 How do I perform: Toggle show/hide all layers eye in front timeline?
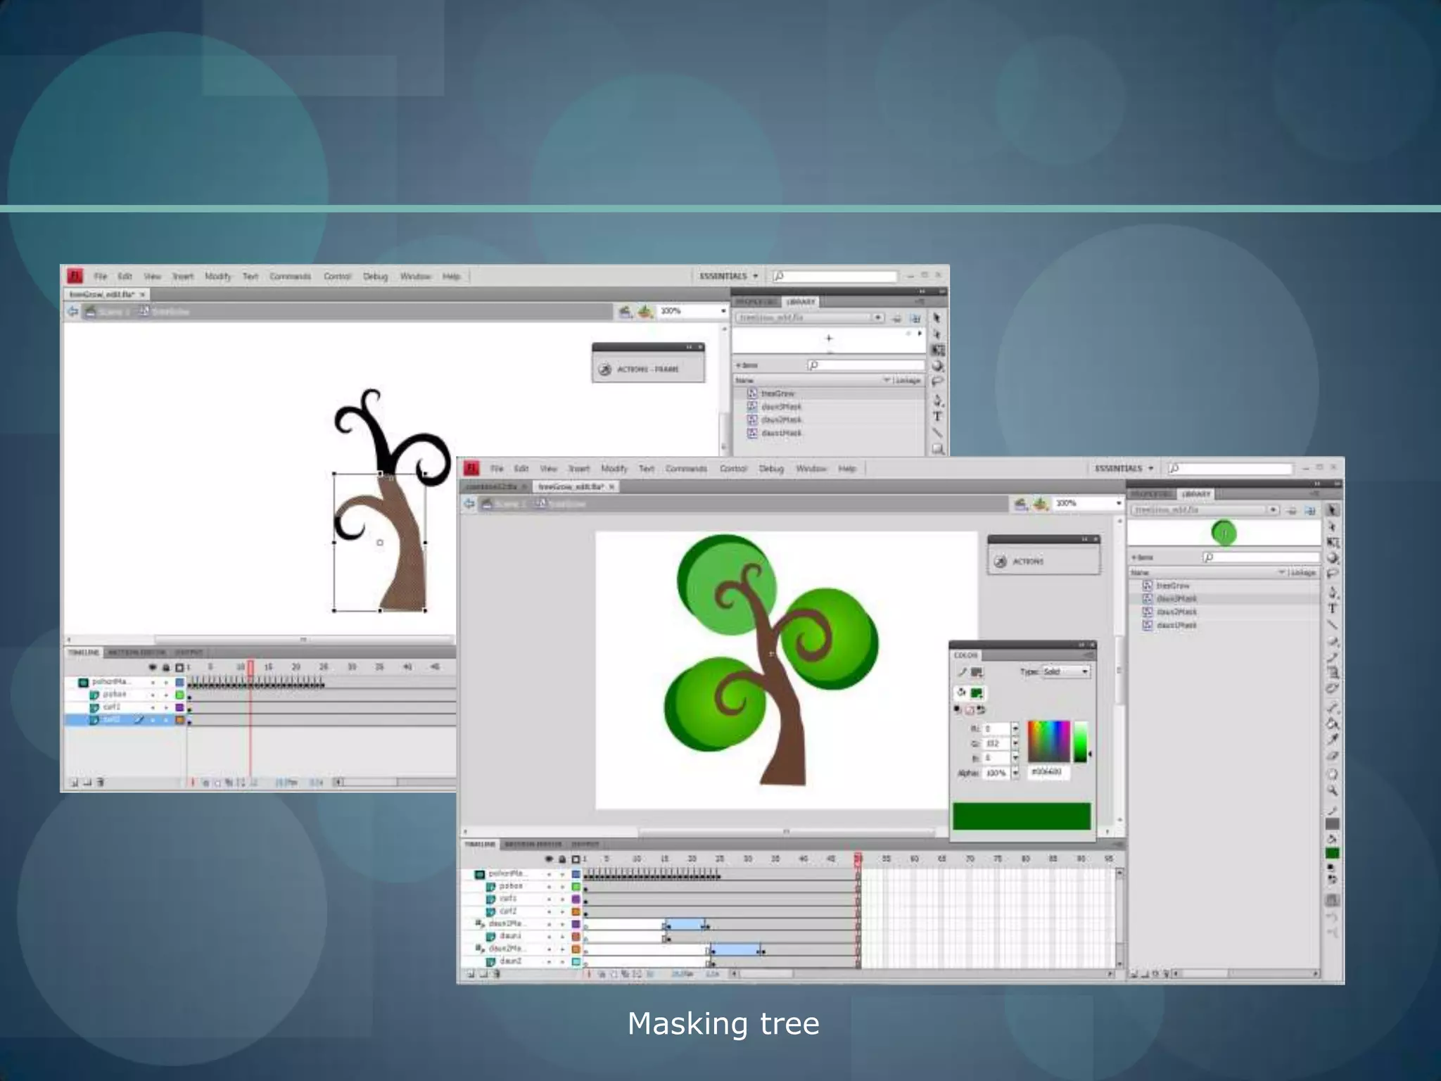click(549, 859)
